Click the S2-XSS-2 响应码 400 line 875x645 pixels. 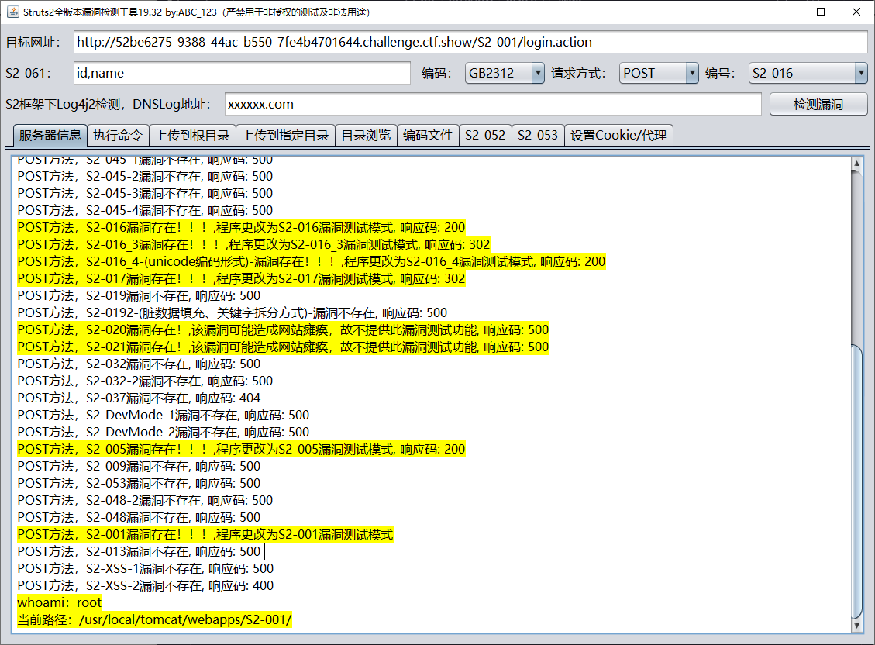pos(145,586)
